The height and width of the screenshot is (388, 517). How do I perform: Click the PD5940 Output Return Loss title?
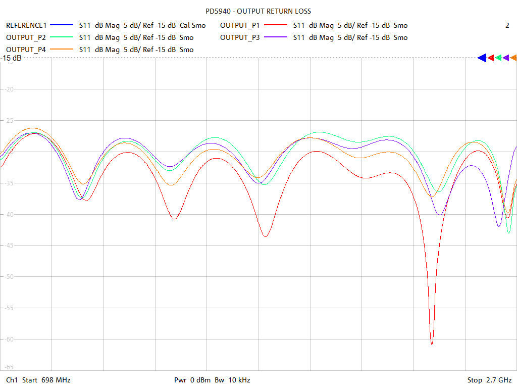(258, 11)
